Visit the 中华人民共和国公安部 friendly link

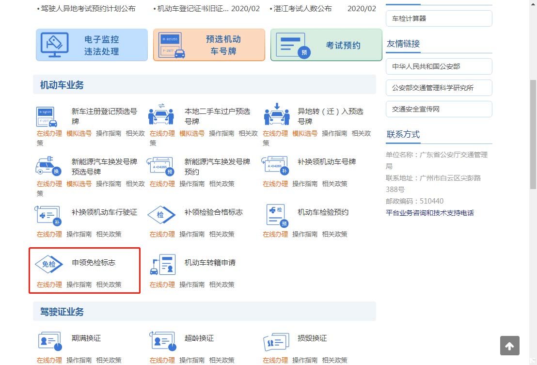(x=439, y=66)
